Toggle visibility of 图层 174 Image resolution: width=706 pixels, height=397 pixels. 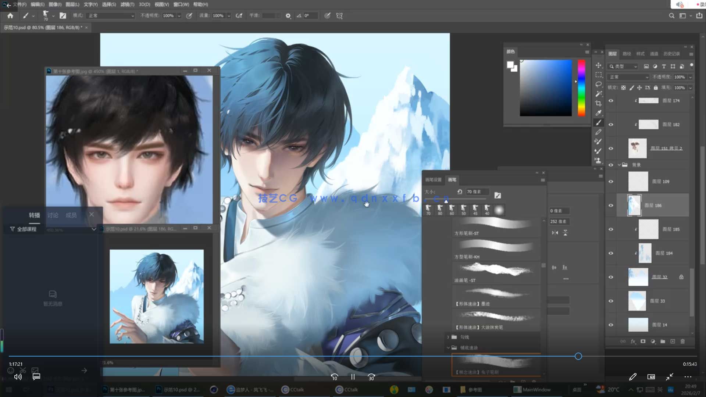[x=611, y=101]
